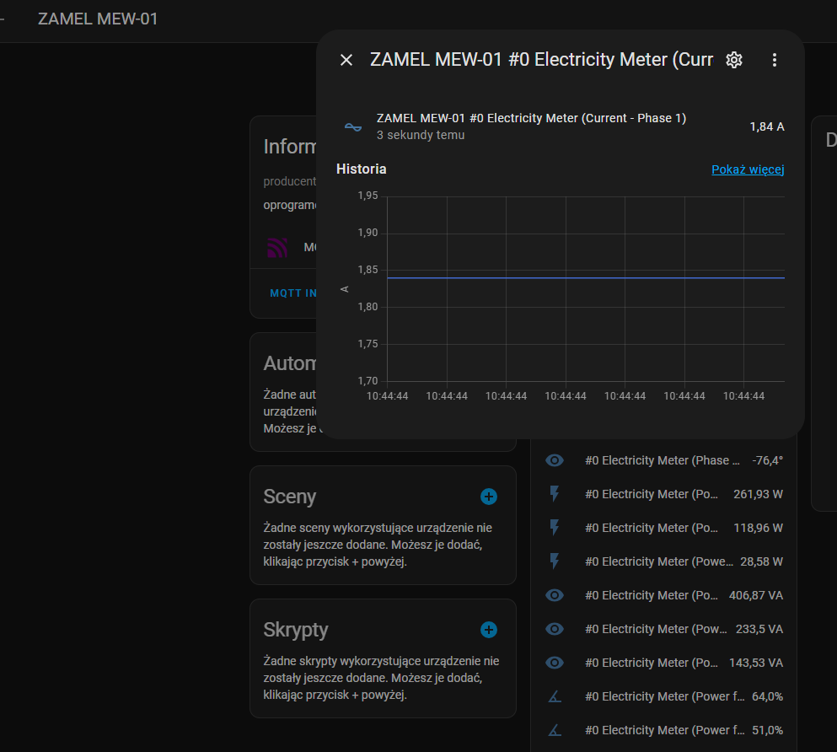The image size is (837, 752).
Task: Open the power row showing 28,58 W
Action: (664, 561)
